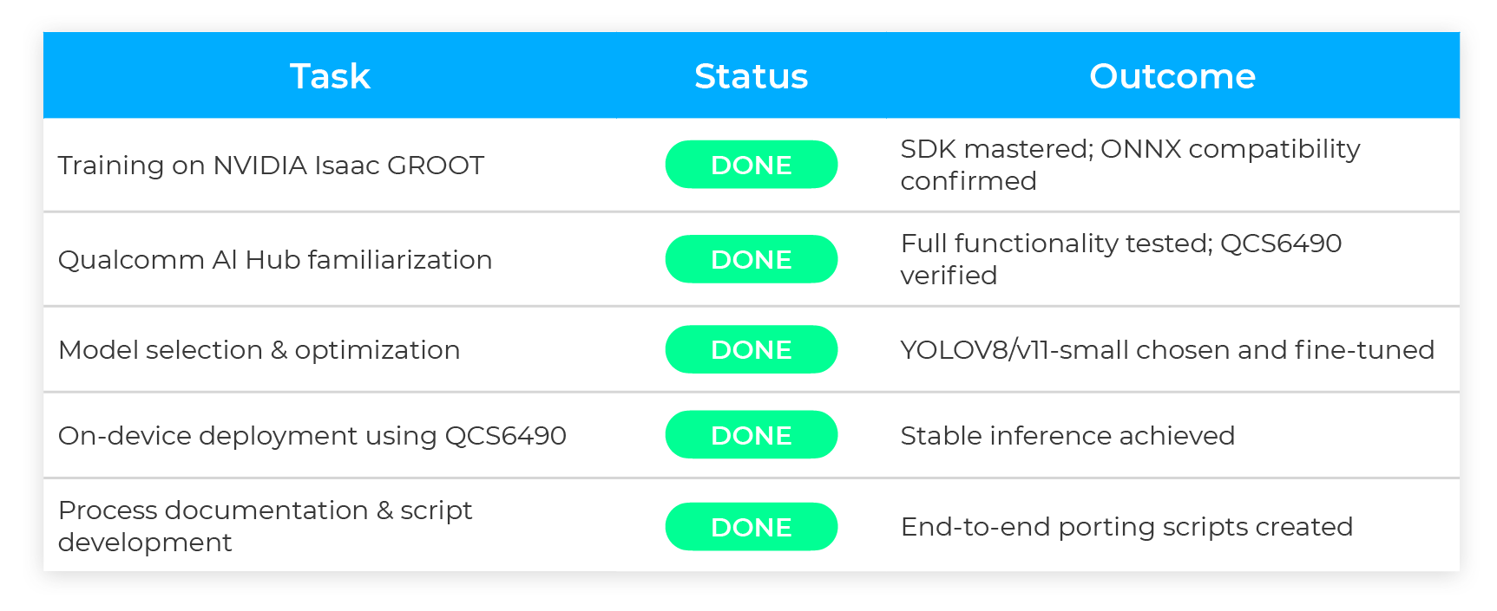This screenshot has height=611, width=1497.
Task: Click the DONE badge for On-device deployment
Action: pos(751,435)
